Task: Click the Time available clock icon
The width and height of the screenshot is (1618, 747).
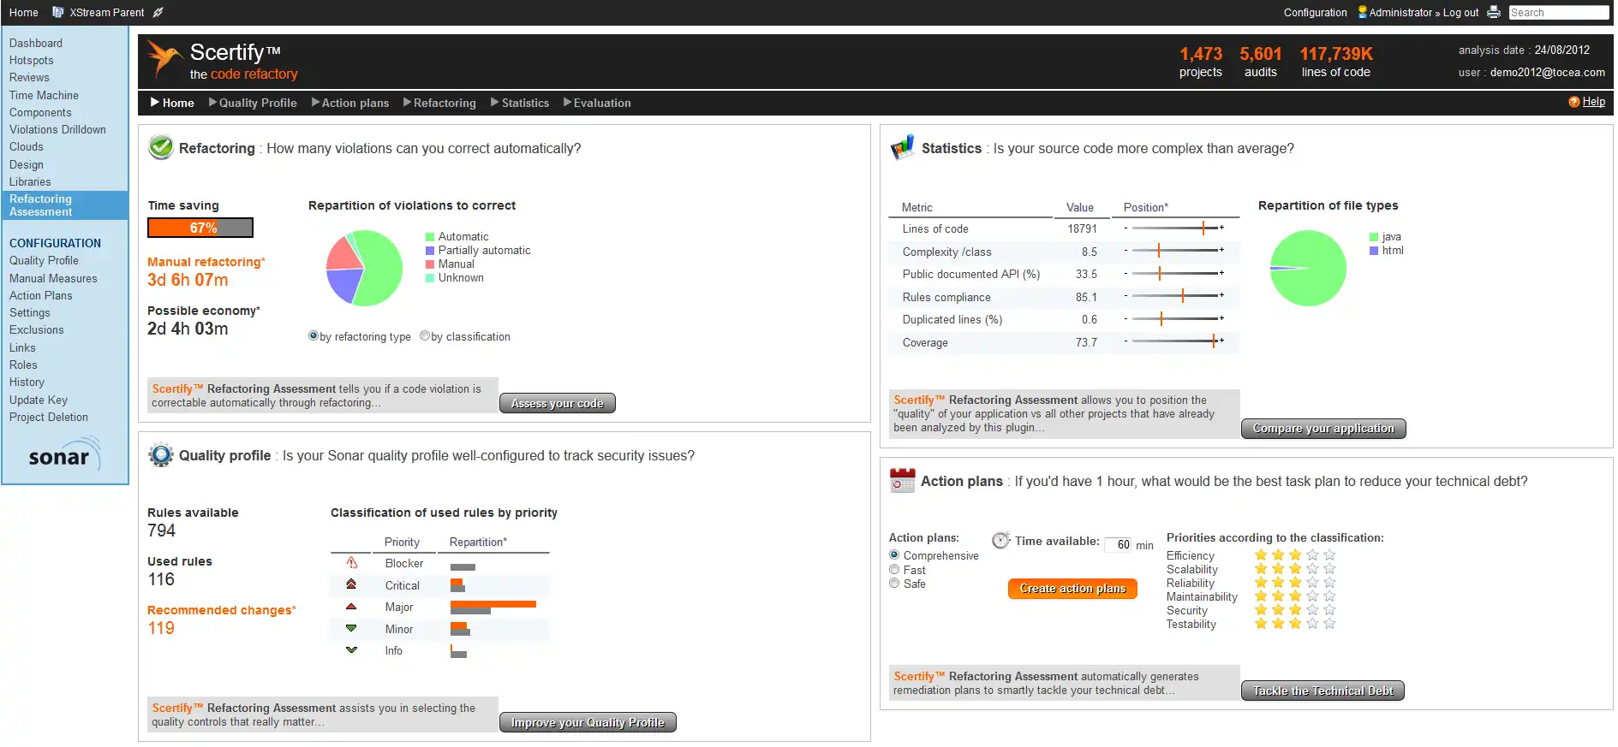Action: [1000, 540]
